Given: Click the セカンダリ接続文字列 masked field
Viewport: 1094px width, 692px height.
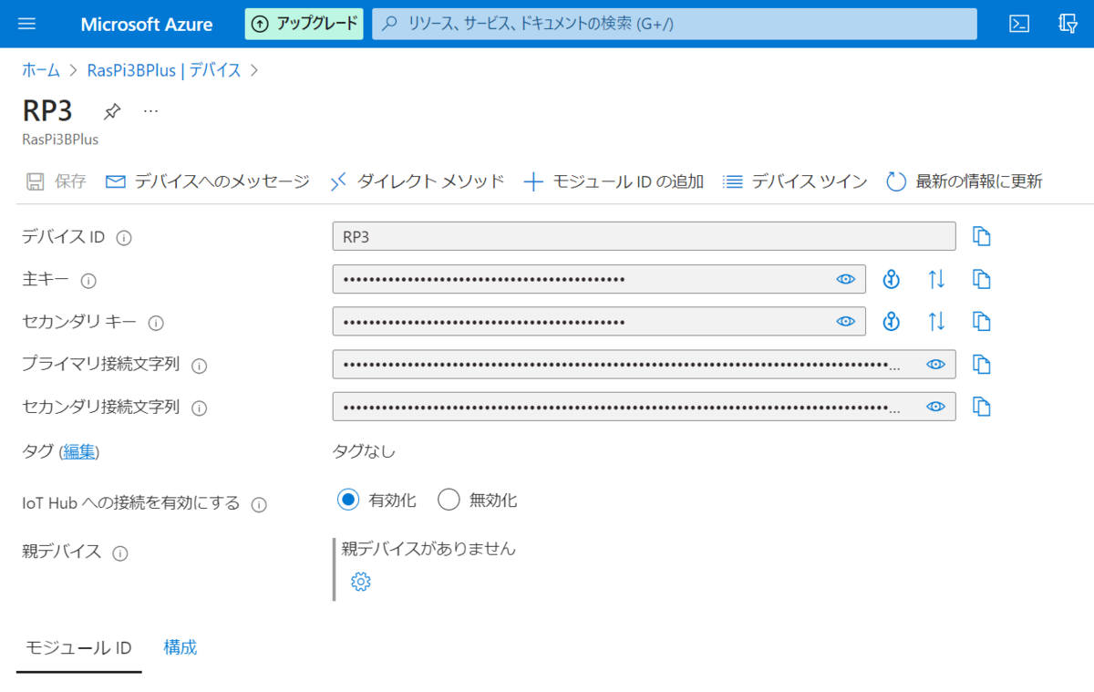Looking at the screenshot, I should 645,406.
